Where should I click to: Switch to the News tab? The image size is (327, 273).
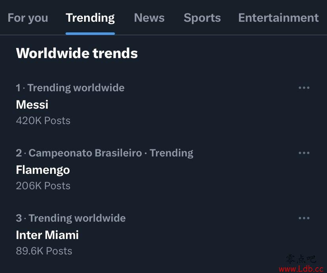149,18
